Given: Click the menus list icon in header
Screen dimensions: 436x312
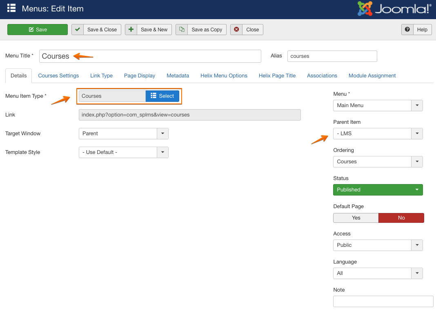Looking at the screenshot, I should pos(11,8).
